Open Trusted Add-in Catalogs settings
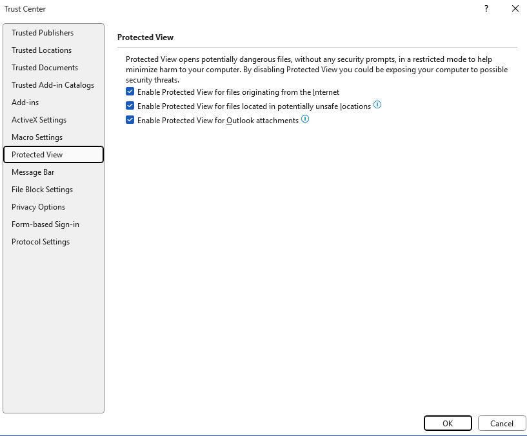This screenshot has height=436, width=527. pyautogui.click(x=54, y=85)
